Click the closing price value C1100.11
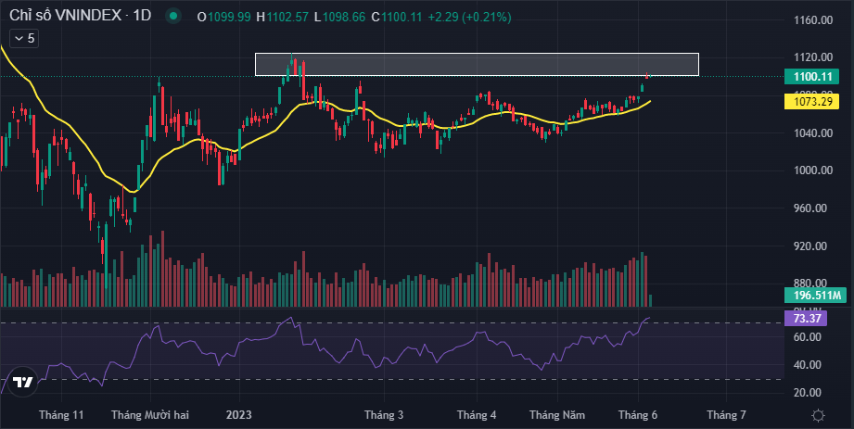This screenshot has height=429, width=854. pos(397,16)
